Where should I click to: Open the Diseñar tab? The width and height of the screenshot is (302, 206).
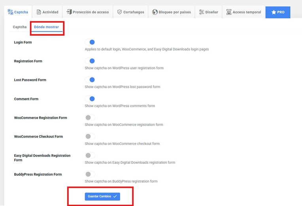(208, 12)
